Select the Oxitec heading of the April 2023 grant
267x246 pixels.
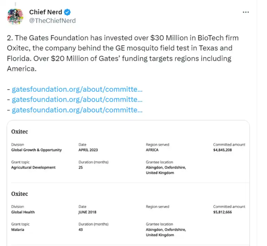[x=19, y=132]
